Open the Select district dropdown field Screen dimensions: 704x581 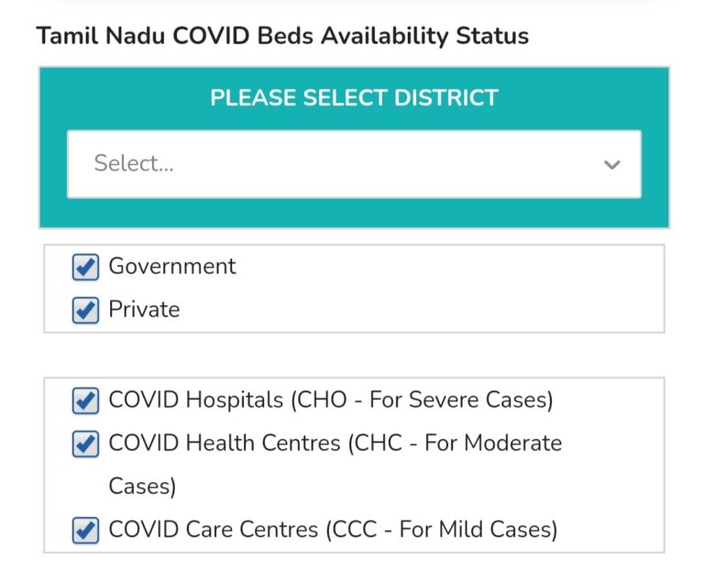[x=353, y=164]
